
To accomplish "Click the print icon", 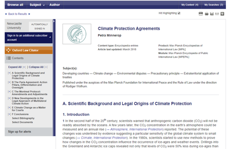I will tap(206, 14).
